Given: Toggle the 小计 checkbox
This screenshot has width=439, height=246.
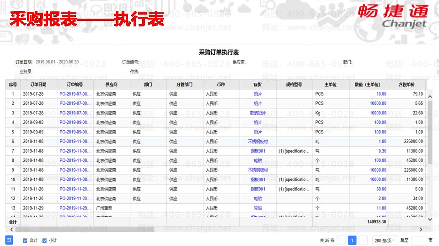Looking at the screenshot, I should [x=44, y=241].
